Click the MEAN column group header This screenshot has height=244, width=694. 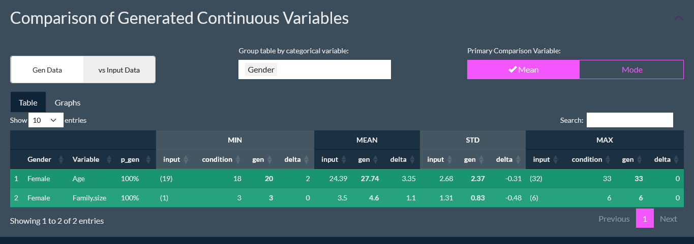367,140
